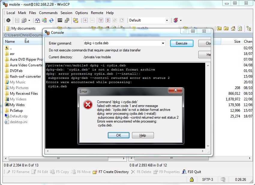Screen dimensions: 255x185
Task: Click the lock icon in status bar
Action: click(191, 180)
